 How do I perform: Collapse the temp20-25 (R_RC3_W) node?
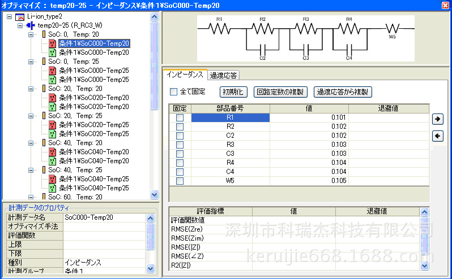(20, 25)
